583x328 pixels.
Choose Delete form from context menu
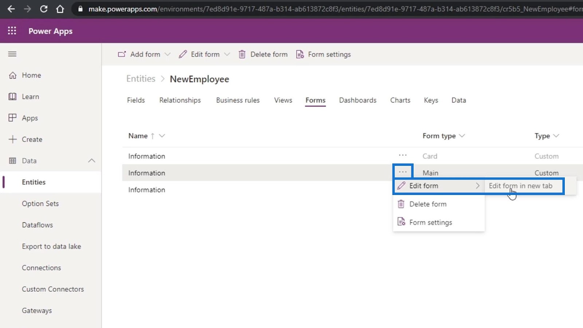pos(428,204)
